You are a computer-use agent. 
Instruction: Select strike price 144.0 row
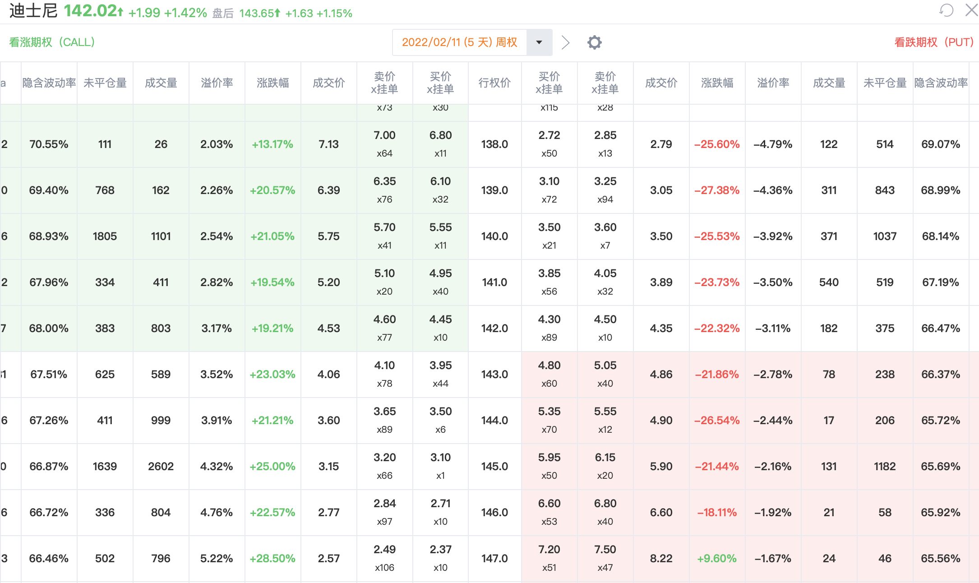[x=494, y=421]
